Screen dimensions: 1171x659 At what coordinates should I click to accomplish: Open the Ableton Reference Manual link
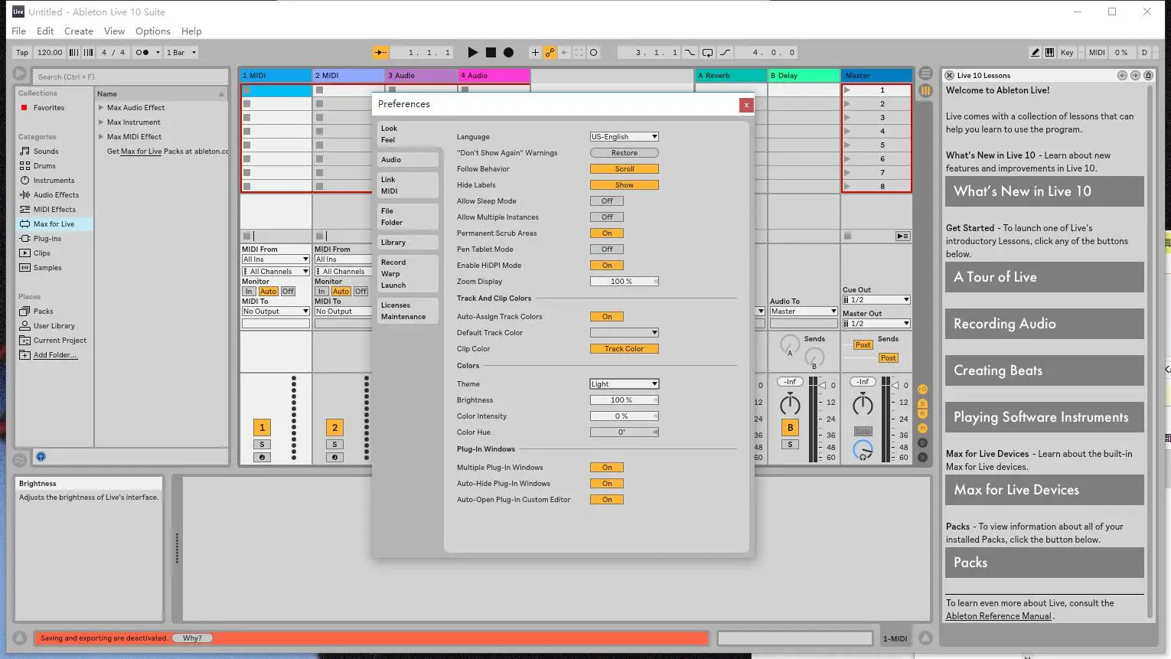(x=999, y=616)
